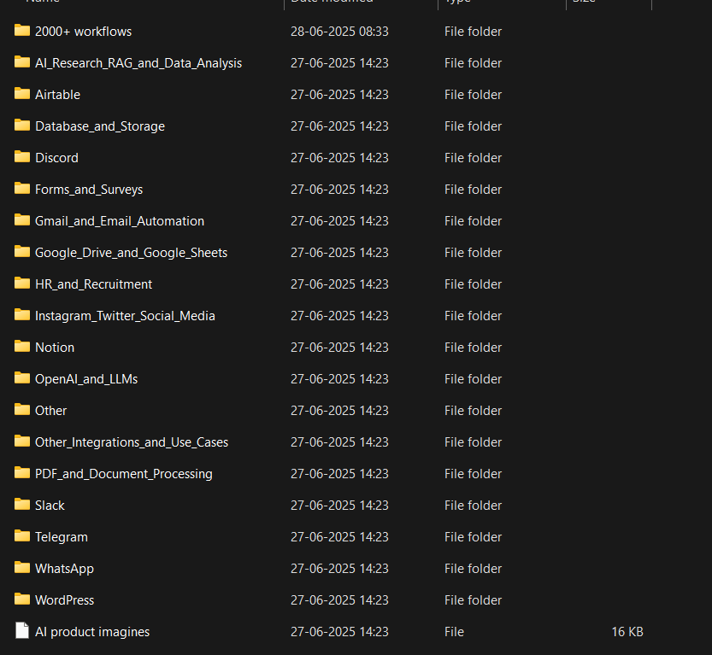Click the Notion folder icon

[x=22, y=346]
